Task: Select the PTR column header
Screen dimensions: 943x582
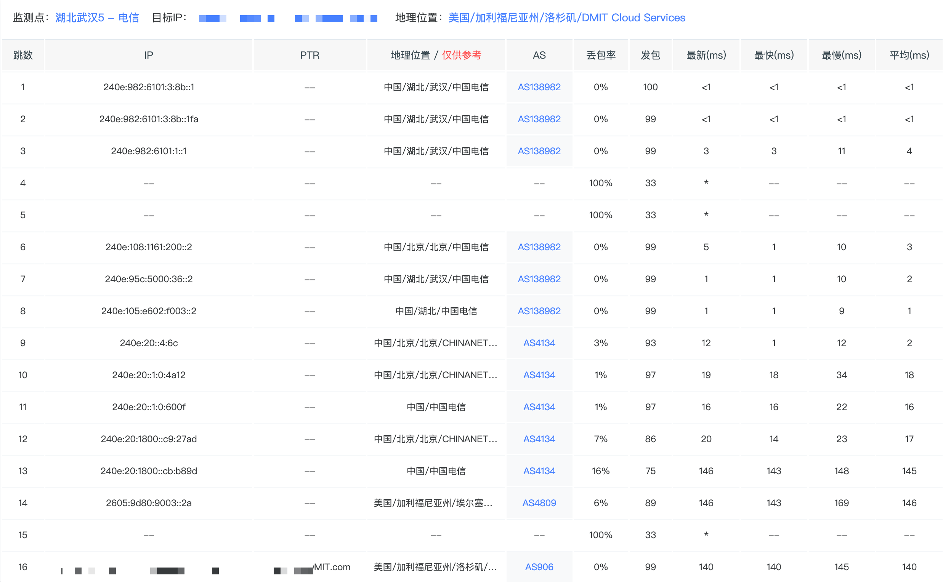Action: tap(310, 56)
